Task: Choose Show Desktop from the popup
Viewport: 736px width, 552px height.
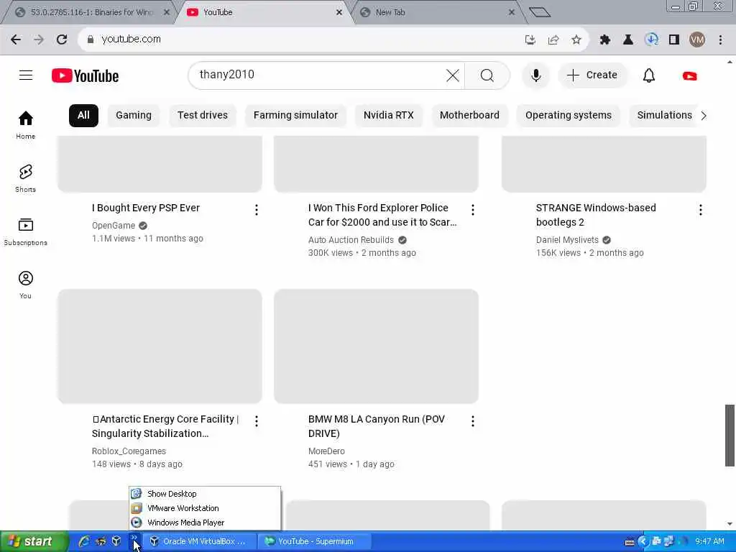Action: coord(205,494)
